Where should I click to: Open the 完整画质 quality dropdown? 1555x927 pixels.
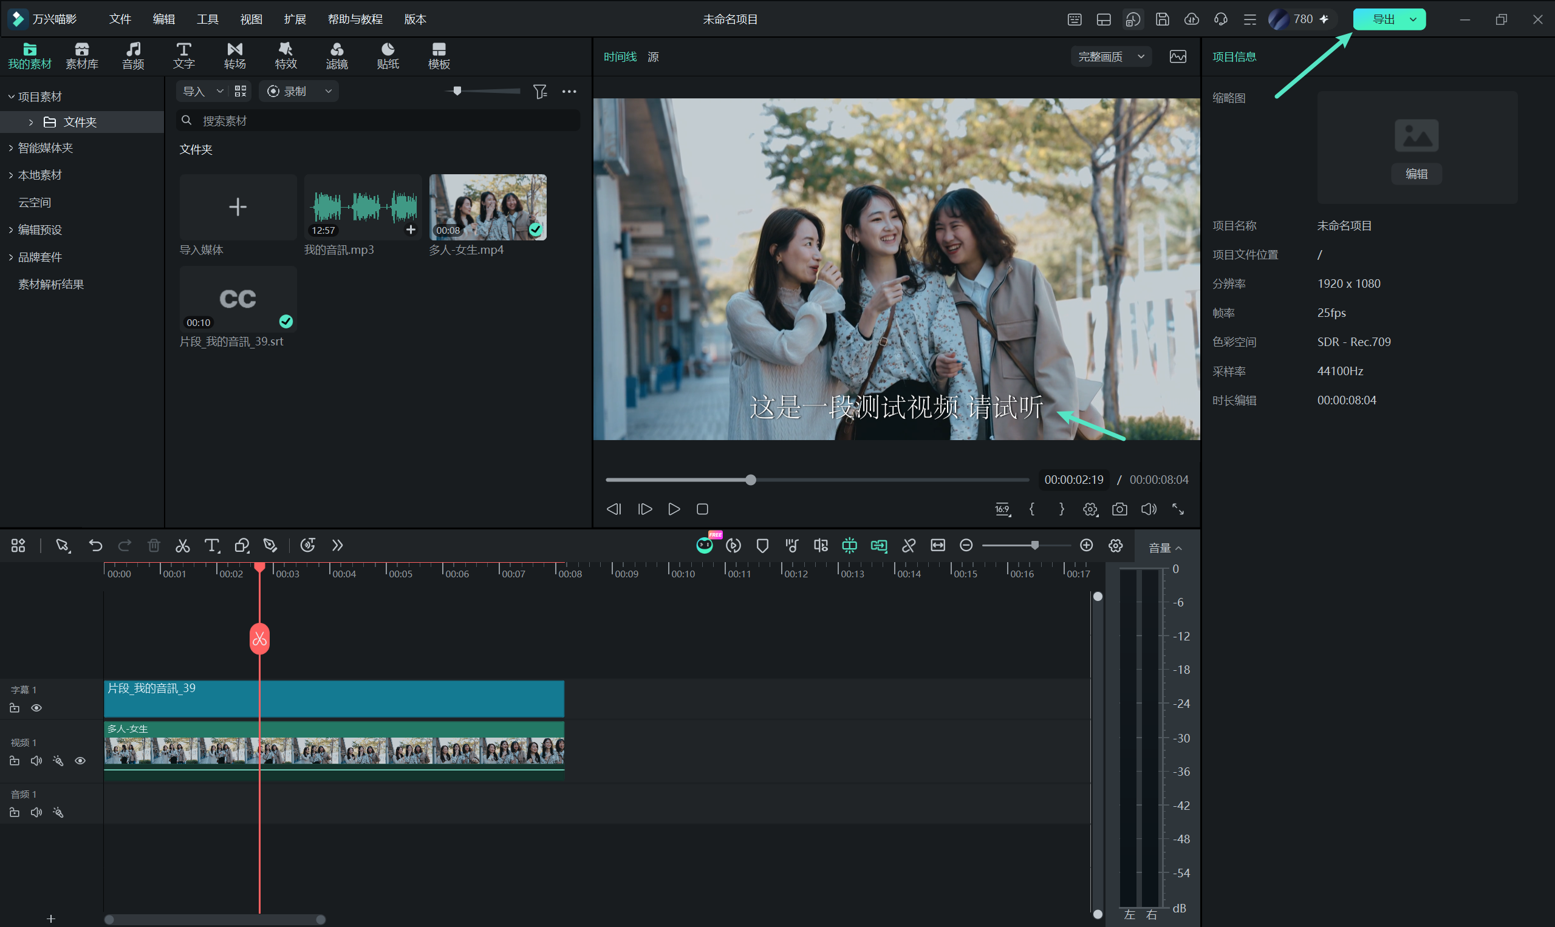click(1111, 57)
